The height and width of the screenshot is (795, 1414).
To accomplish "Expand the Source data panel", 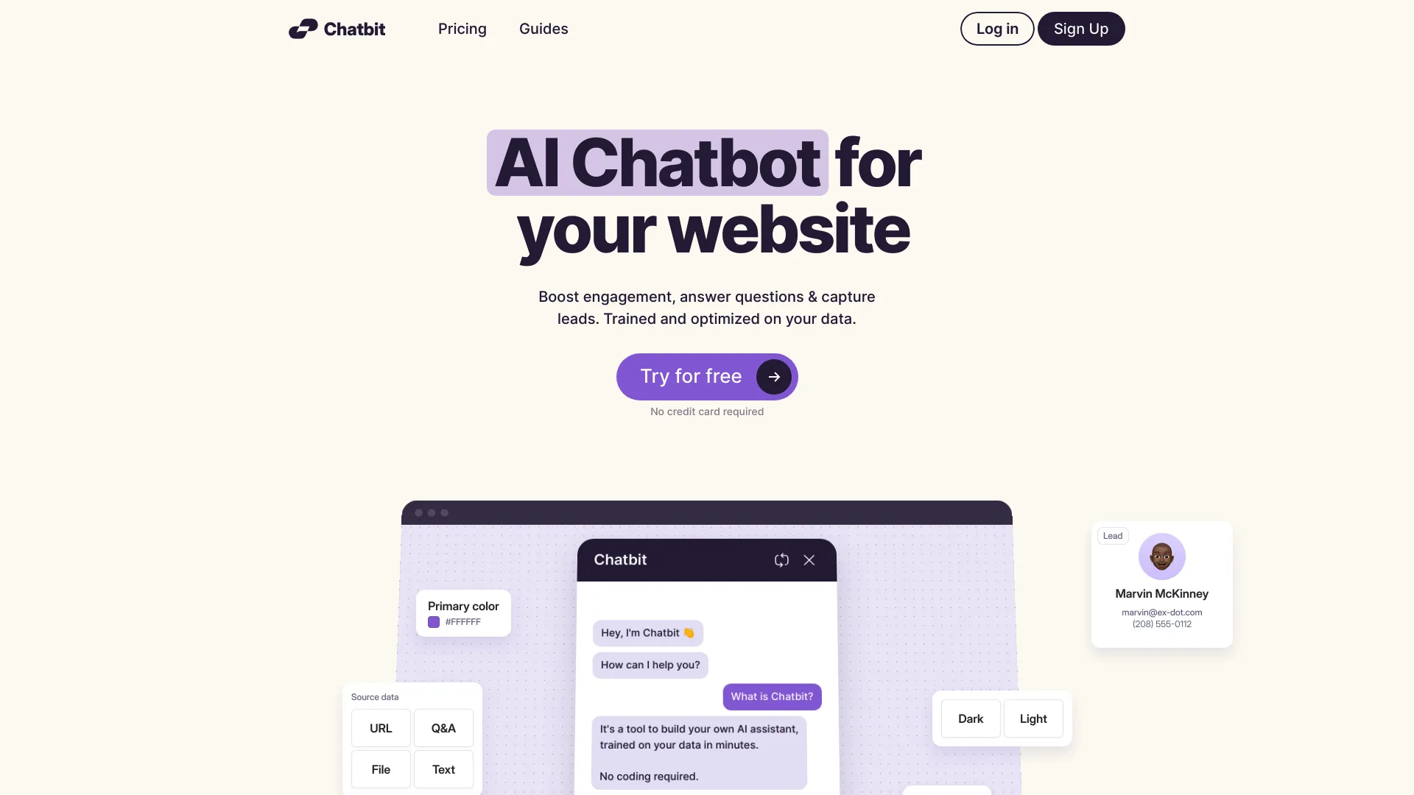I will pos(374,697).
